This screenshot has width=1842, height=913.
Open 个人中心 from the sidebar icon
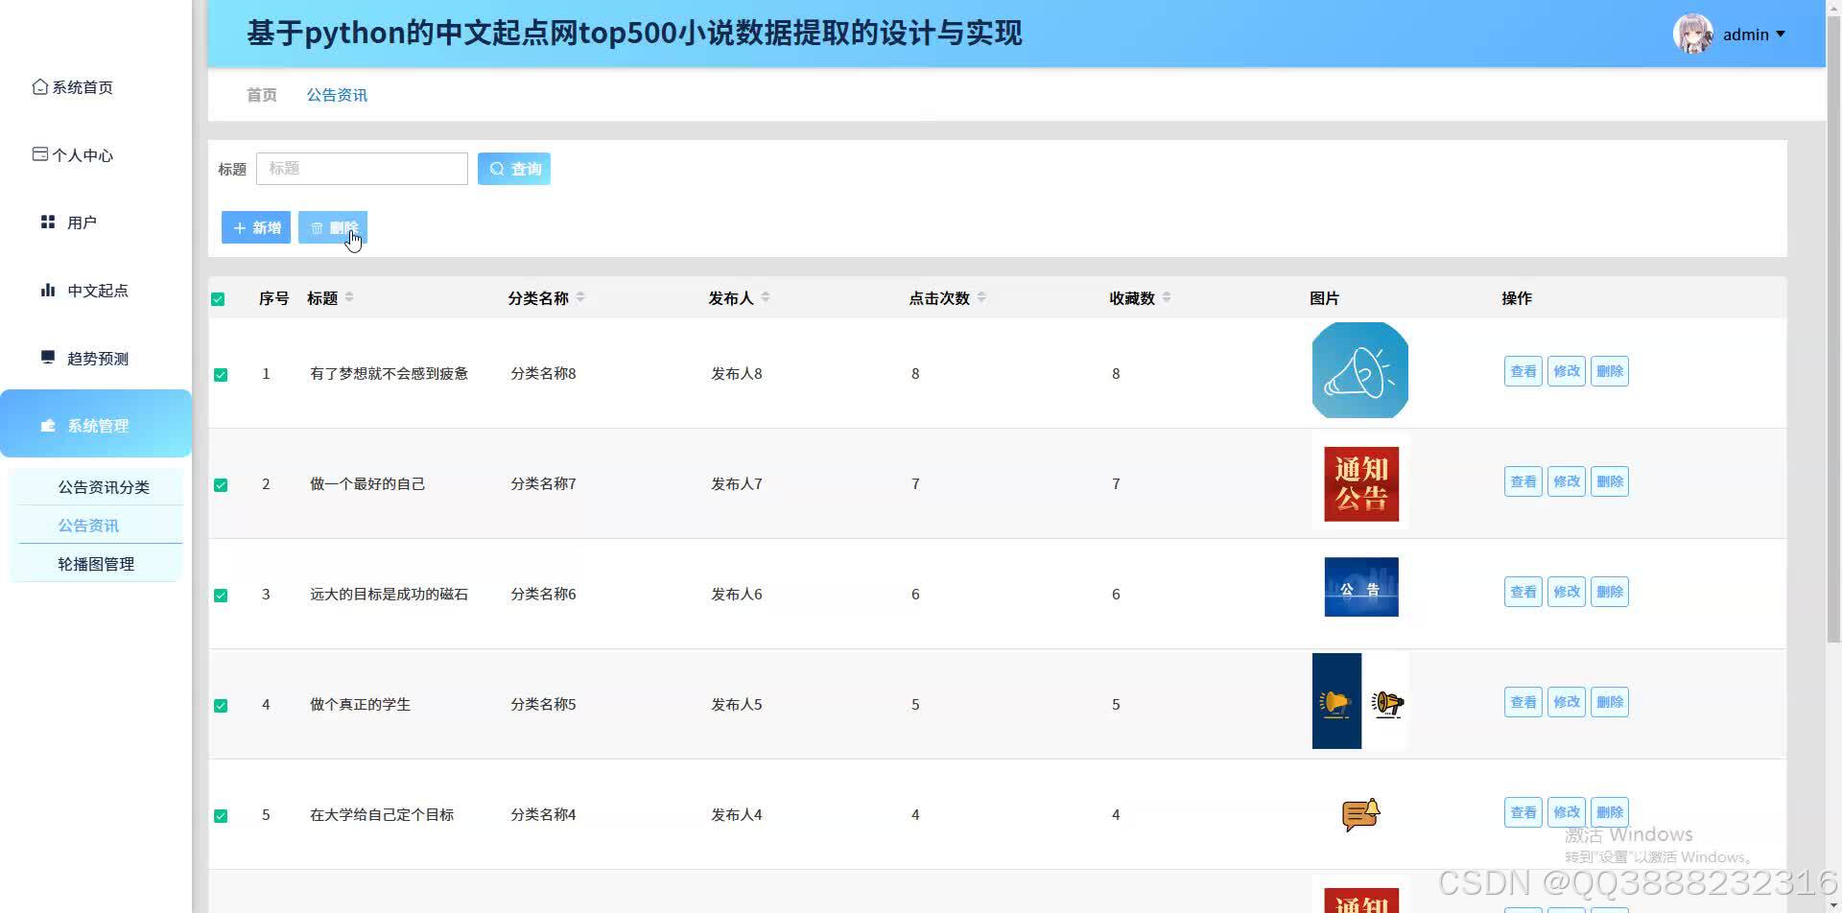[39, 153]
